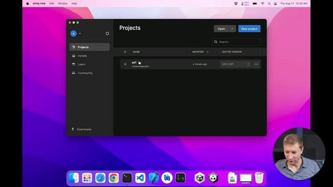
Task: Open Terminal from the dock
Action: click(127, 178)
